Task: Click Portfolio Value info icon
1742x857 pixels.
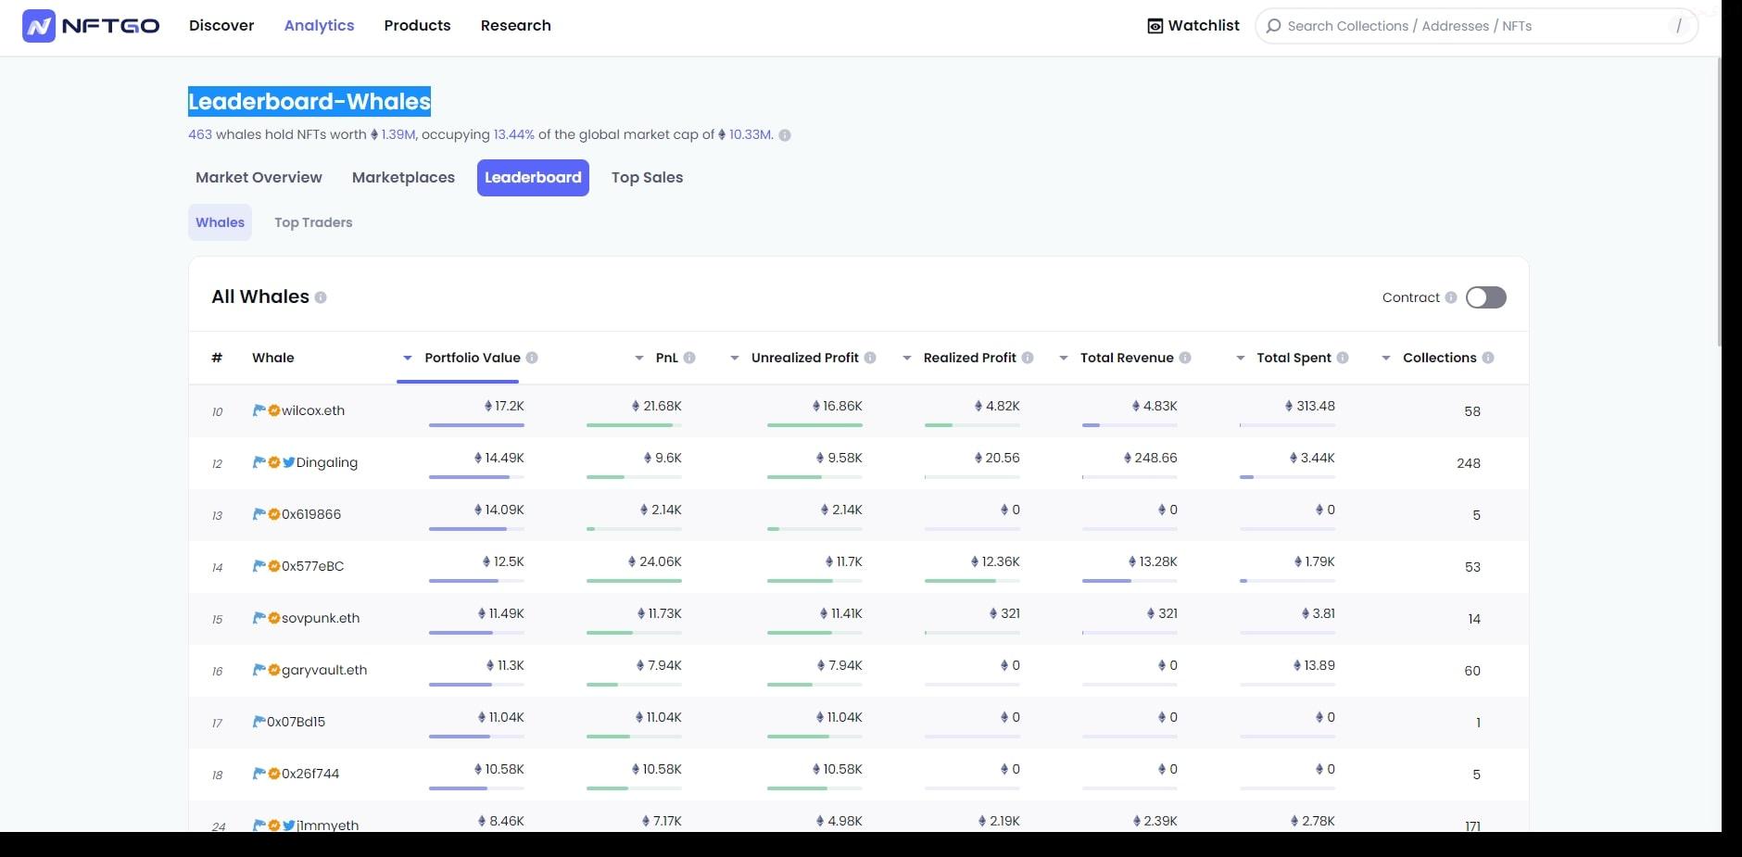Action: click(532, 358)
